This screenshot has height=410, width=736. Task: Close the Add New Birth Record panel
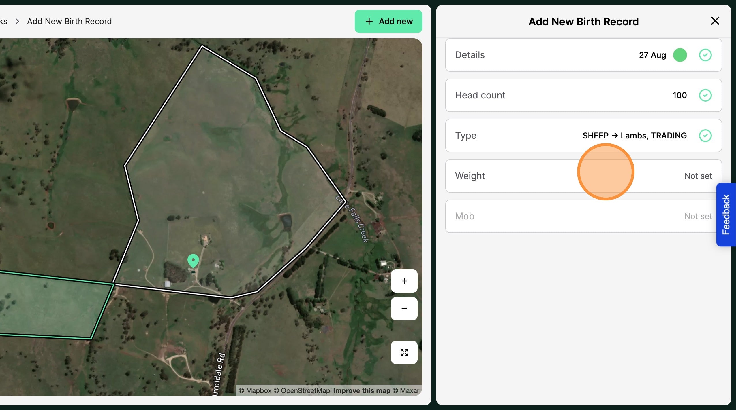pos(715,21)
